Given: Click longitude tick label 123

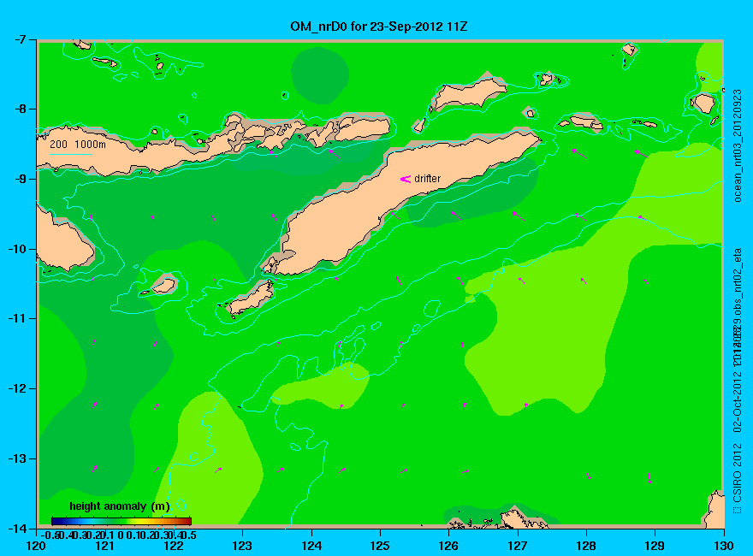Looking at the screenshot, I should (x=242, y=546).
